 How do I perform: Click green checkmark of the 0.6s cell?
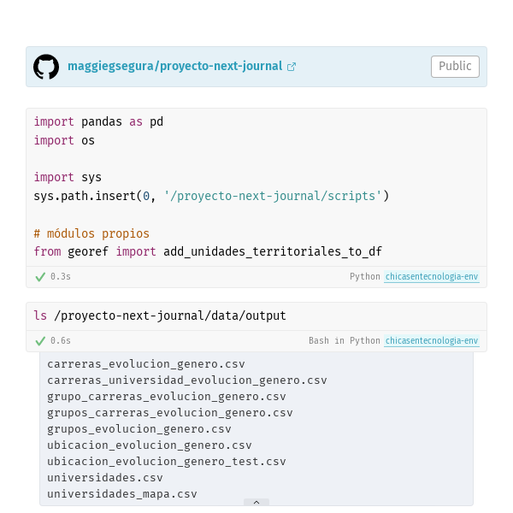click(40, 341)
